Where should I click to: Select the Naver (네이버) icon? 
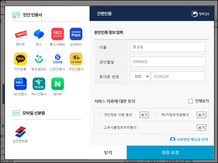pyautogui.click(x=58, y=84)
